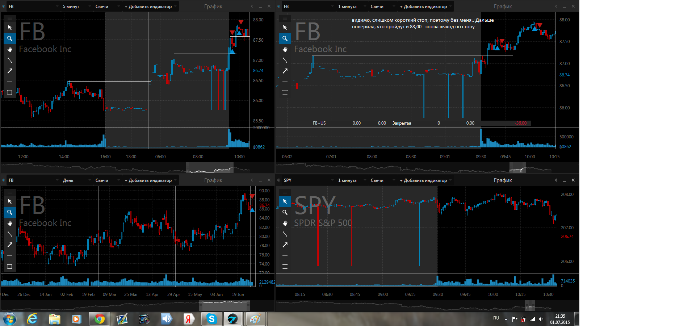692x330 pixels.
Task: Select the horizontal line tool in FB 5 минут chart
Action: pyautogui.click(x=10, y=82)
